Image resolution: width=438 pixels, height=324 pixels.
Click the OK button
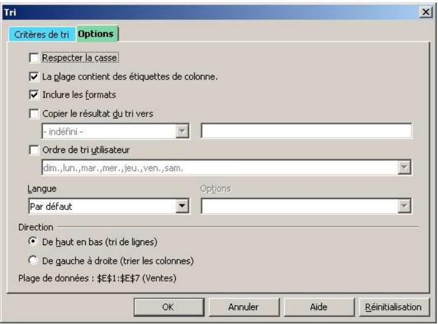(x=169, y=307)
